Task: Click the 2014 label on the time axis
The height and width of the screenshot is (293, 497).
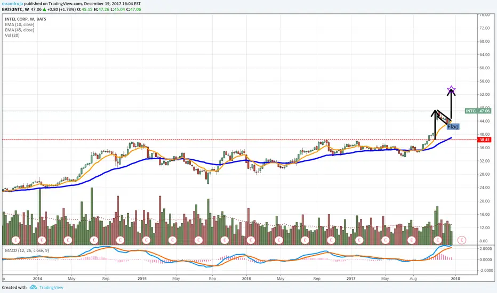Action: point(38,279)
